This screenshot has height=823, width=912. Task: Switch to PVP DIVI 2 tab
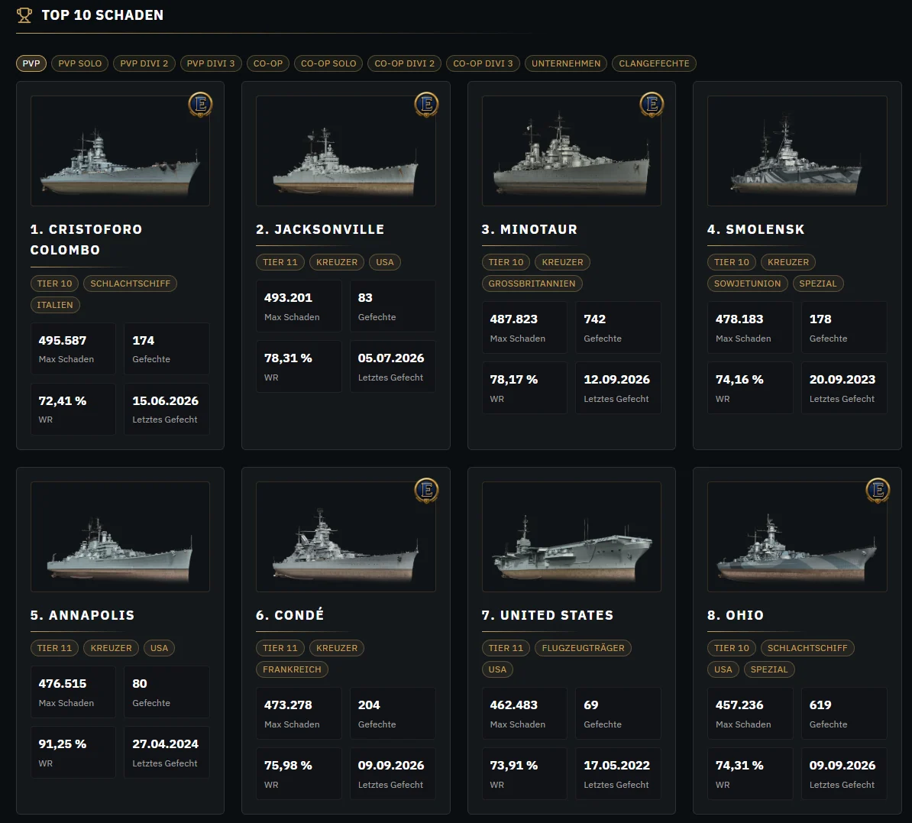tap(144, 63)
